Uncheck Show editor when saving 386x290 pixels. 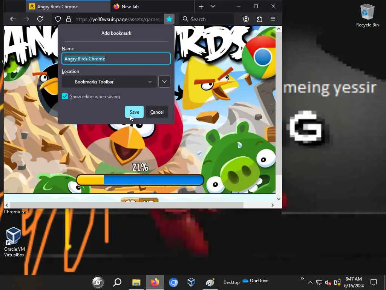pos(65,96)
